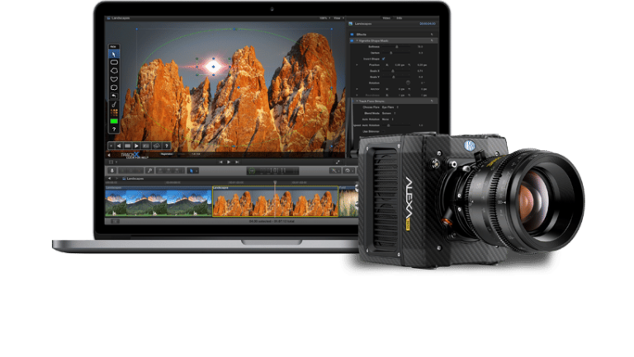Toggle the Invert Shape checkbox

(x=383, y=59)
